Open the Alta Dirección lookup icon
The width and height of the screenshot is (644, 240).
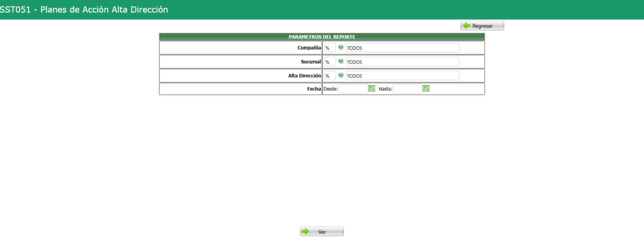coord(341,75)
